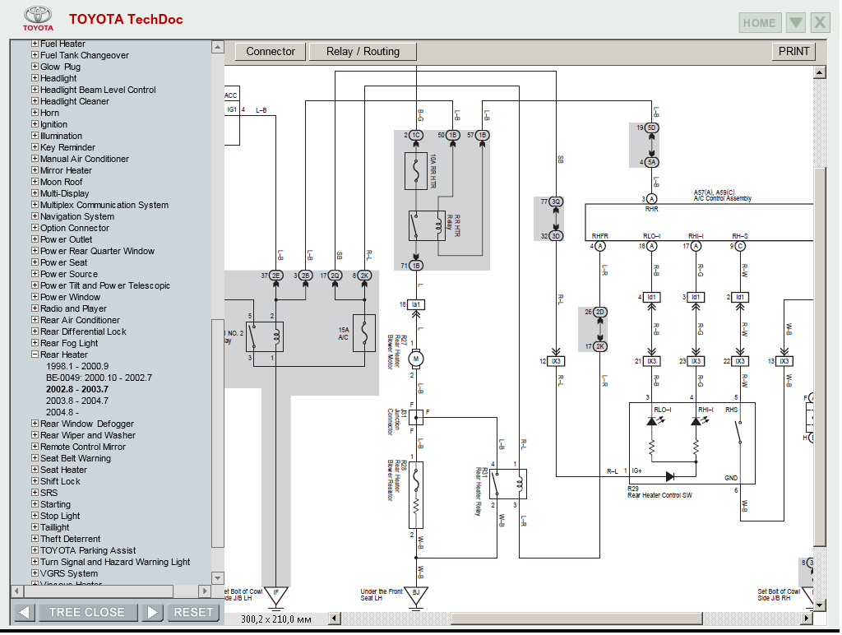Expand the Starting tree node
This screenshot has width=842, height=635.
(35, 504)
